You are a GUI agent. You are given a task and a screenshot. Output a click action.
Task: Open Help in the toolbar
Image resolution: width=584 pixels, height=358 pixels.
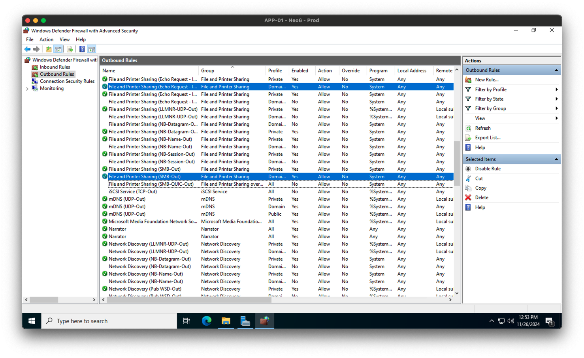pos(82,48)
